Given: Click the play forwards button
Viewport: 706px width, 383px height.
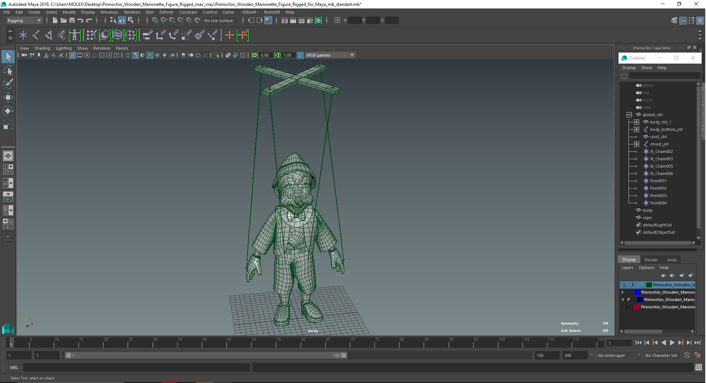Looking at the screenshot, I should (672, 343).
